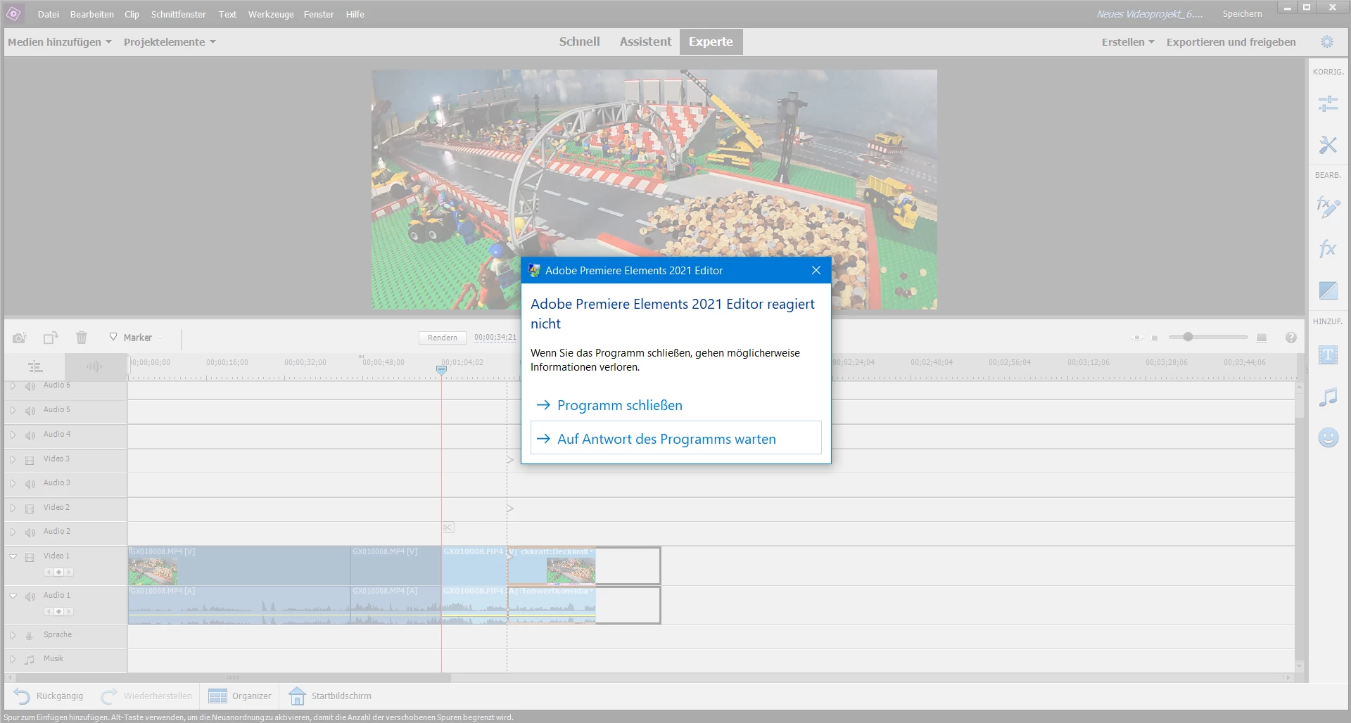Open the Transitions panel icon

(x=1328, y=290)
